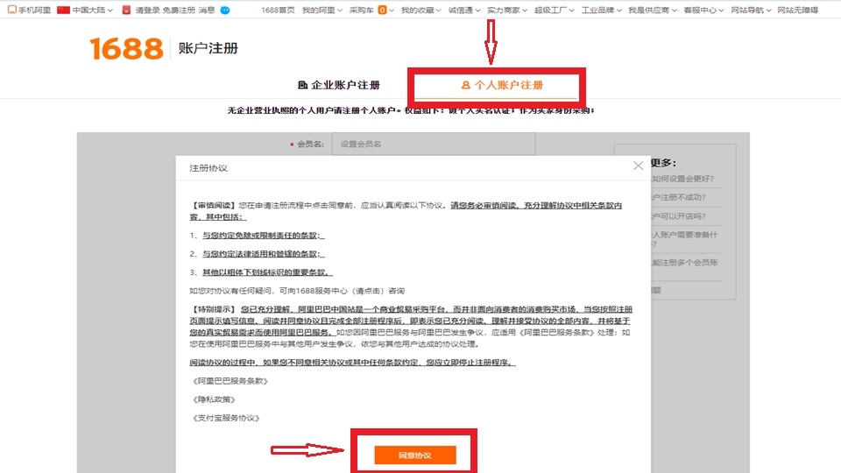Viewport: 841px width, 473px height.
Task: Click the 请登录 login link
Action: coord(147,10)
